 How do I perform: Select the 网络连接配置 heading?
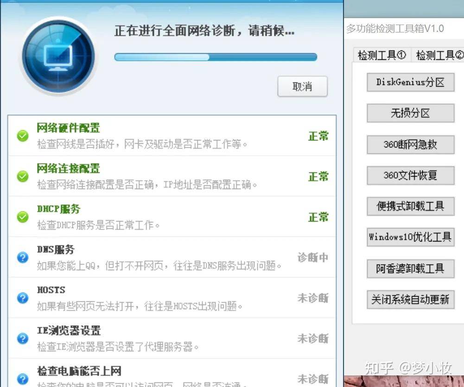click(x=68, y=169)
